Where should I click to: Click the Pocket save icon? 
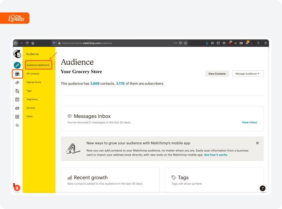(181, 43)
